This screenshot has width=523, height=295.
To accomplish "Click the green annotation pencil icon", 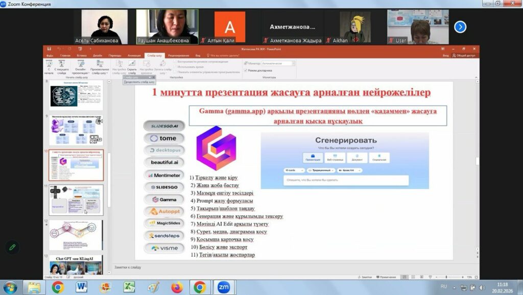I will (12, 247).
